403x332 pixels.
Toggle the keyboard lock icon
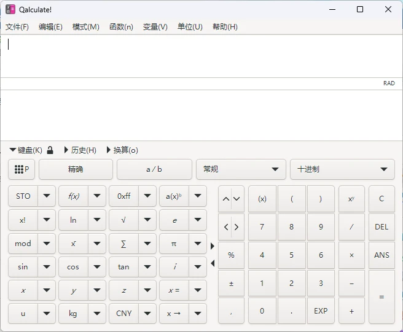coord(50,150)
